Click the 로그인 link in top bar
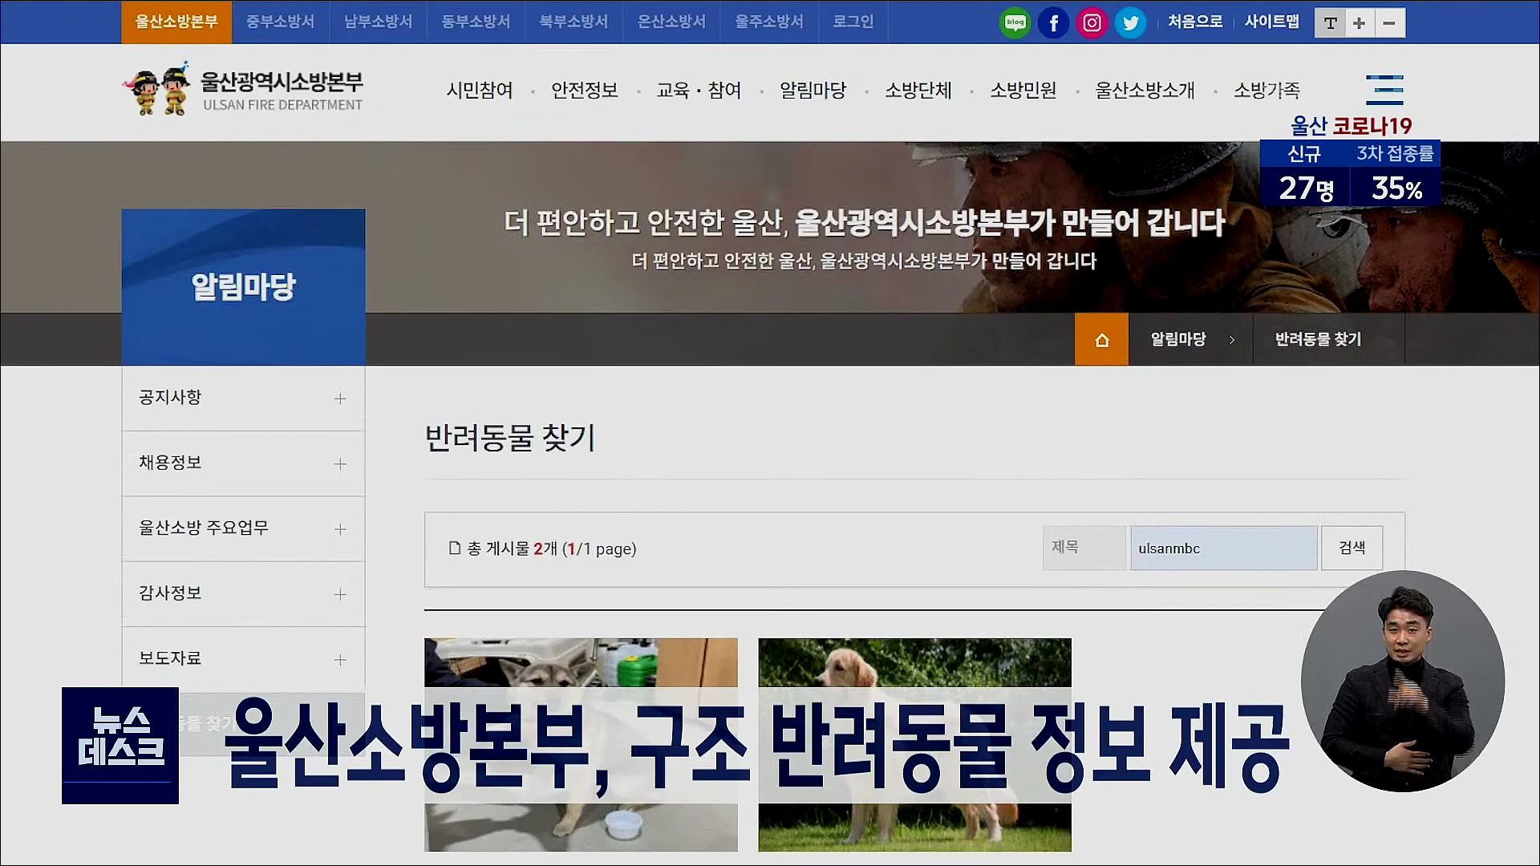Image resolution: width=1540 pixels, height=866 pixels. [x=853, y=22]
